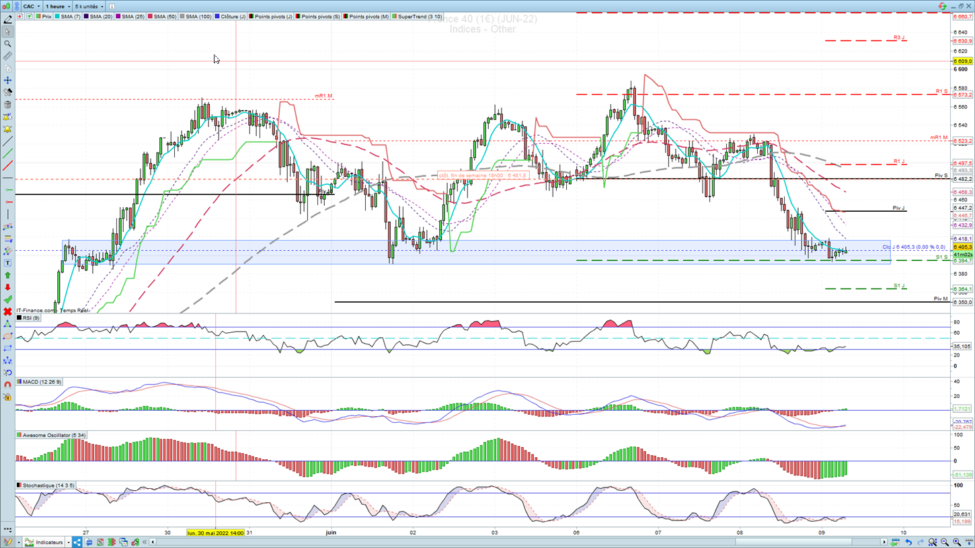Click the undo arrow icon
This screenshot has height=548, width=975.
point(908,542)
